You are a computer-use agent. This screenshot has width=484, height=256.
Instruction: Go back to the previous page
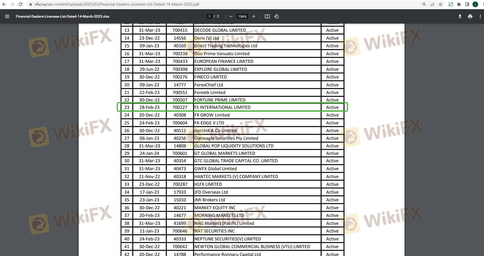[4, 4]
